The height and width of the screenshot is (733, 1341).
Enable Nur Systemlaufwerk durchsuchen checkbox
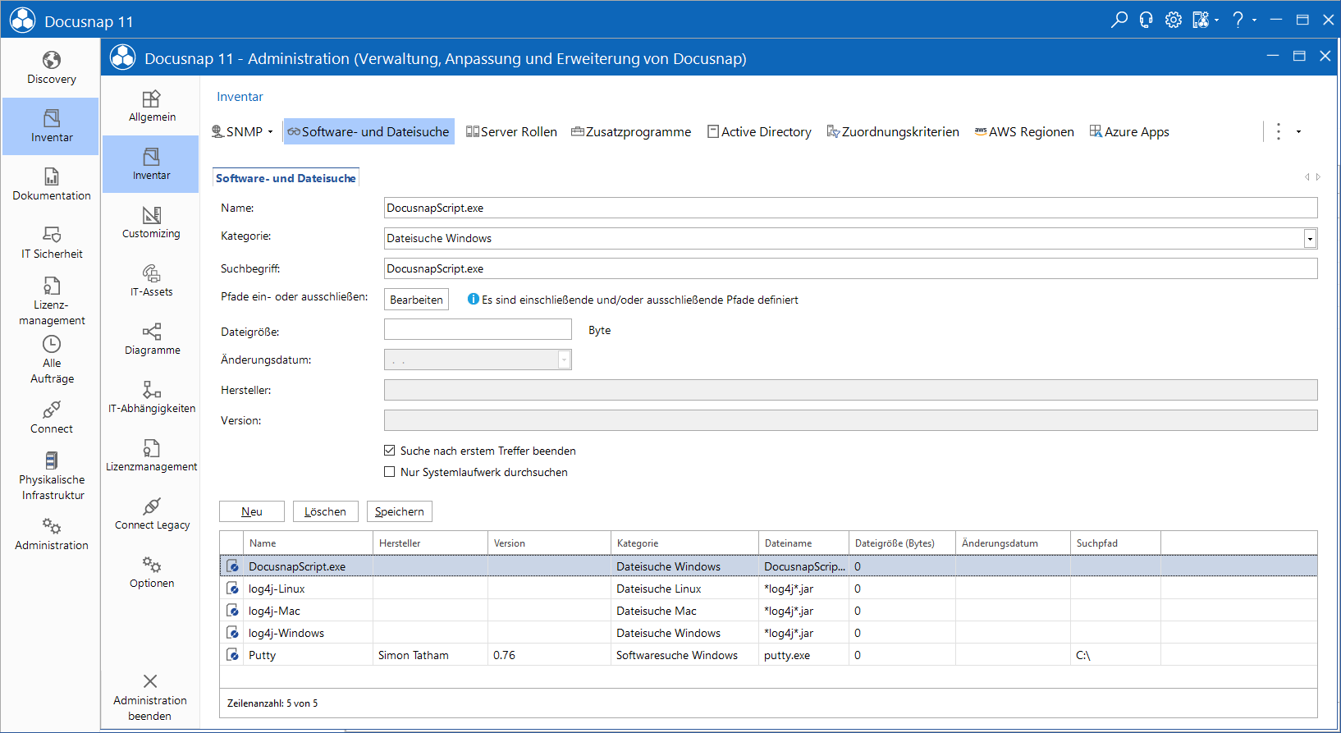[x=390, y=472]
